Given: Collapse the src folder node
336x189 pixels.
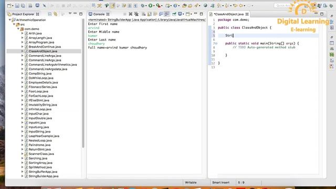Looking at the screenshot, I should 14,25.
